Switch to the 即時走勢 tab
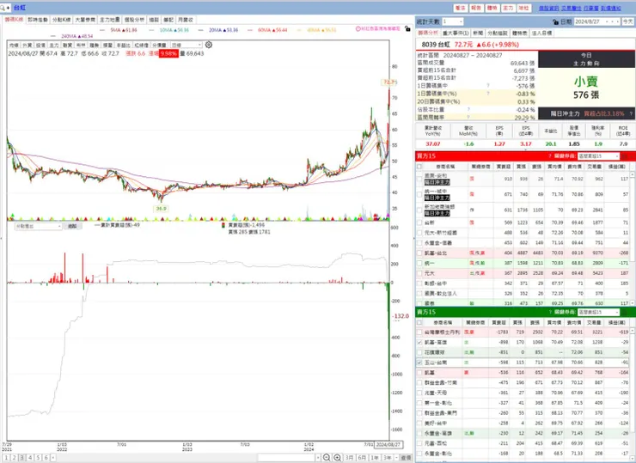636x463 pixels. tap(38, 20)
